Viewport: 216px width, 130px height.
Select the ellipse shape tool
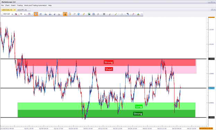pyautogui.click(x=122, y=14)
